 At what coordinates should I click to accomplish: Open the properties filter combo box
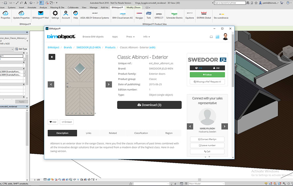click(x=7, y=49)
